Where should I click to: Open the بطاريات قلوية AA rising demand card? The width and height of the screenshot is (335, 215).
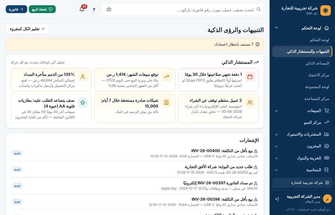click(51, 109)
